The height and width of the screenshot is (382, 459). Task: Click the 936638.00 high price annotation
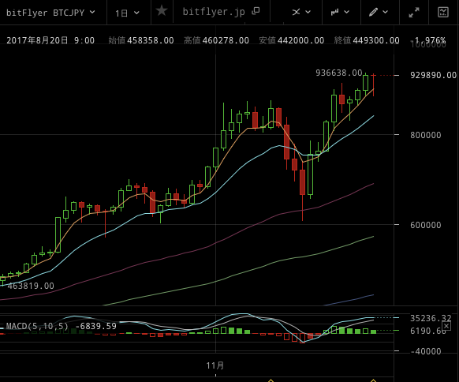tap(339, 73)
